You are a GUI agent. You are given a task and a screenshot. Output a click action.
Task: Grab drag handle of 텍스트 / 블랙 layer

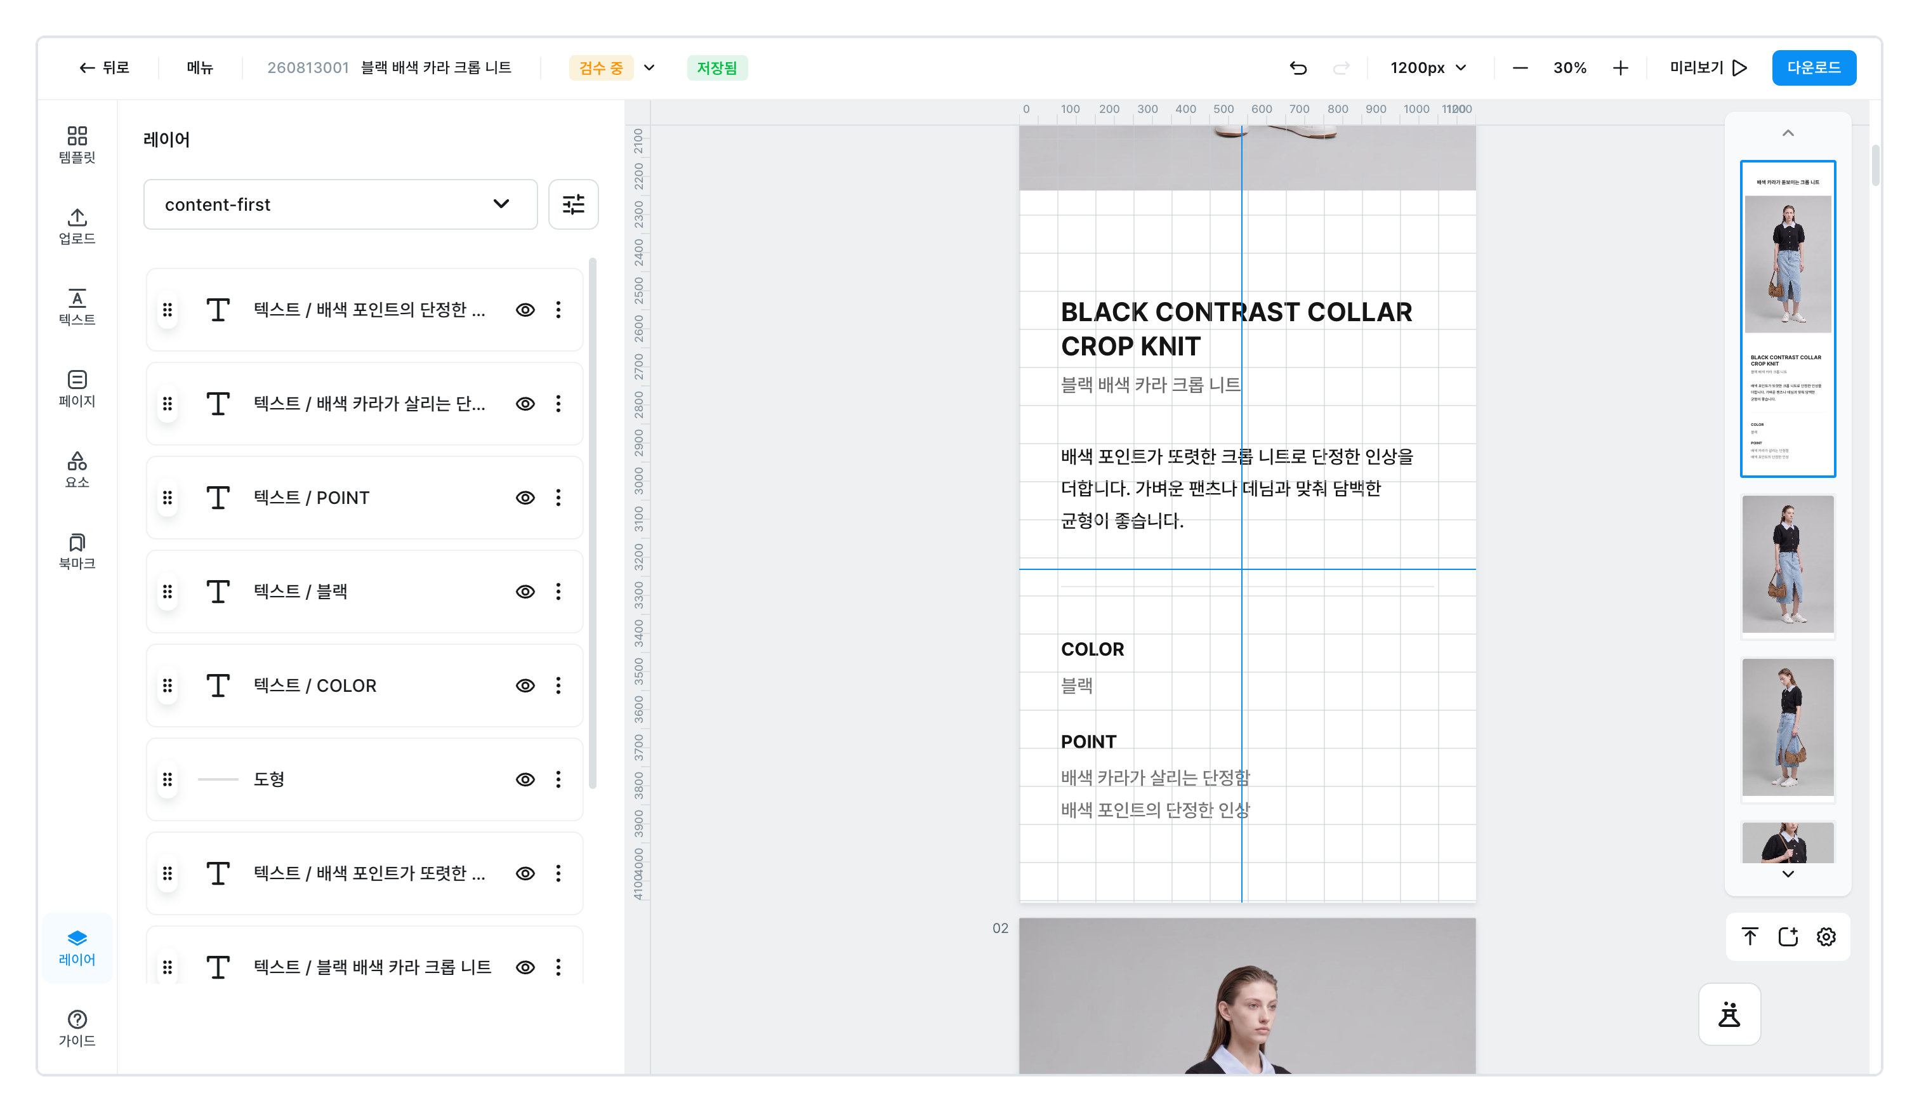168,591
